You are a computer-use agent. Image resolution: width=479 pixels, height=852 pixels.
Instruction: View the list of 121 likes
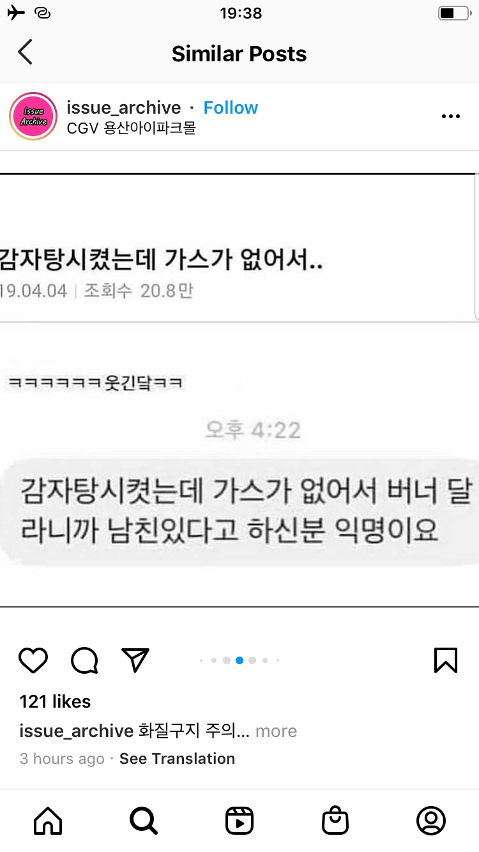55,701
